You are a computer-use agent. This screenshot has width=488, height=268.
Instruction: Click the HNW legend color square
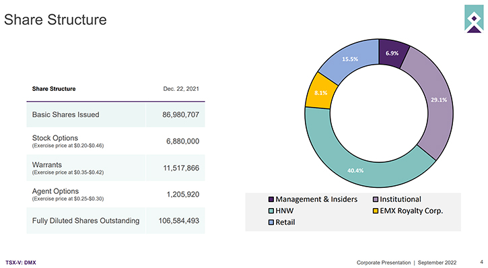(x=271, y=211)
